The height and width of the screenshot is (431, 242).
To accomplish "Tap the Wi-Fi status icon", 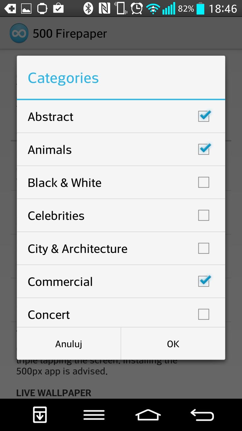I will pos(153,9).
